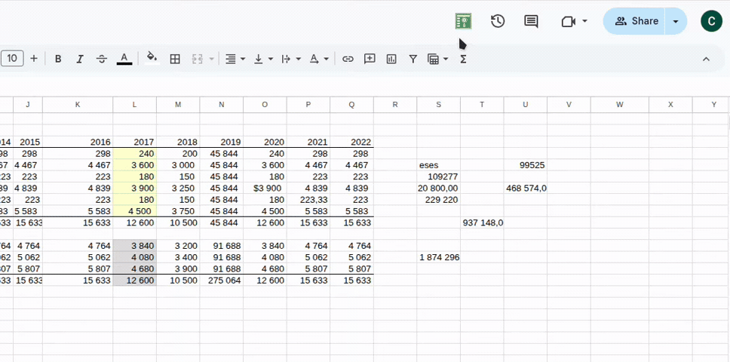
Task: Open the Functions sigma menu
Action: click(463, 59)
